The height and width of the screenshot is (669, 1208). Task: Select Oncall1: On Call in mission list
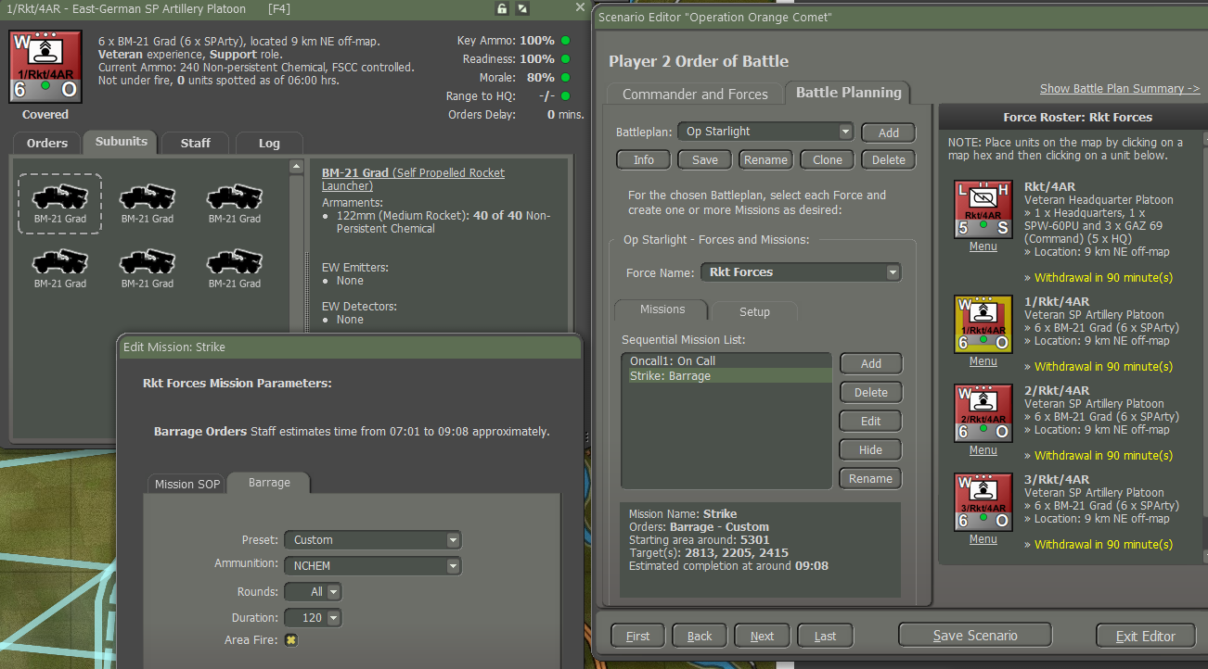point(726,361)
